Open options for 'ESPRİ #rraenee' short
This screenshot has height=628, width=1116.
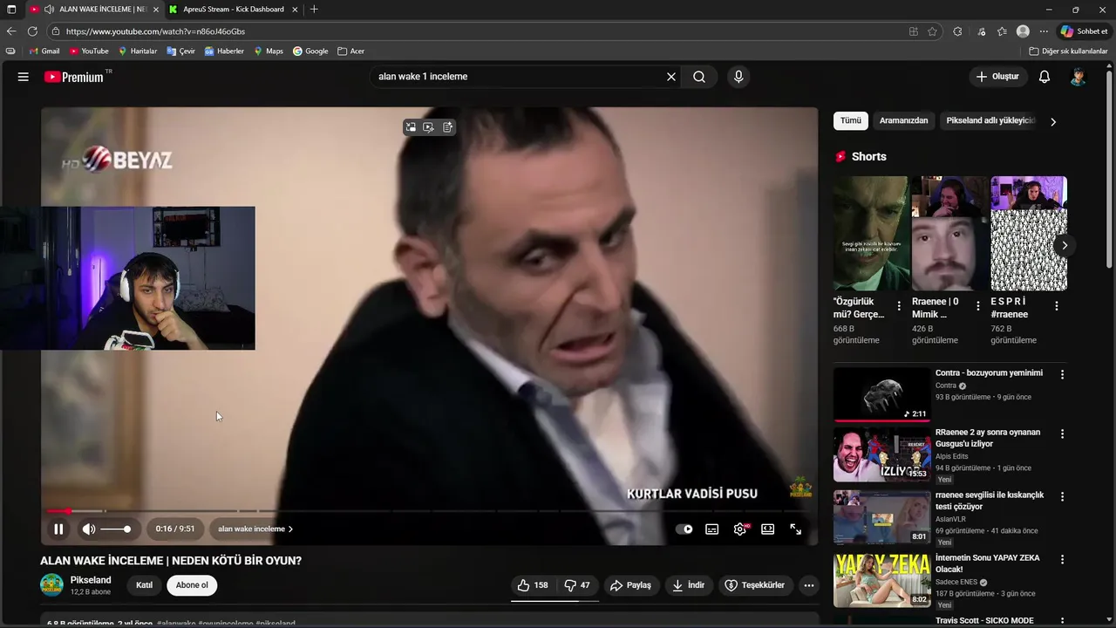pos(1057,306)
